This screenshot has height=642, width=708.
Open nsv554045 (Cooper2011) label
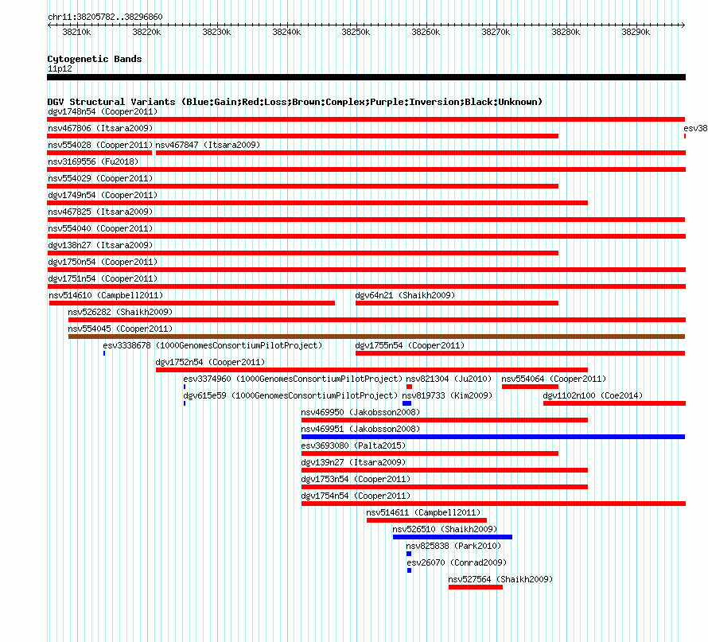point(120,329)
